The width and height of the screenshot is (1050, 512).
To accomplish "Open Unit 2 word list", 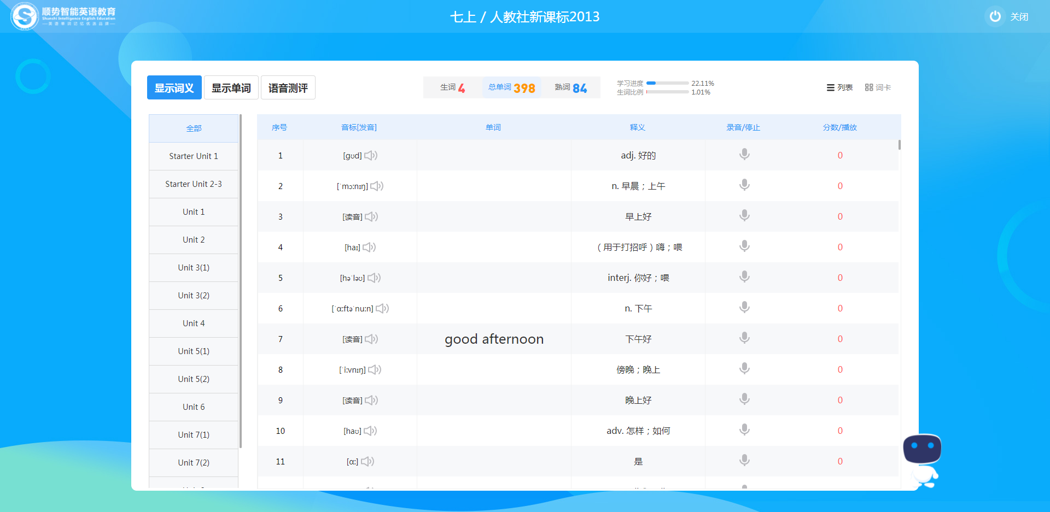I will [x=194, y=240].
